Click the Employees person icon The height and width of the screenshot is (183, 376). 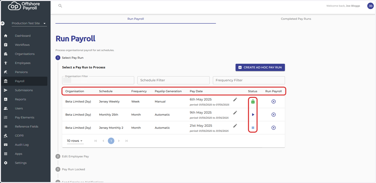click(6, 63)
